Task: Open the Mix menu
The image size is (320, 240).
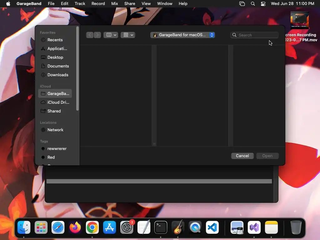Action: click(x=114, y=4)
